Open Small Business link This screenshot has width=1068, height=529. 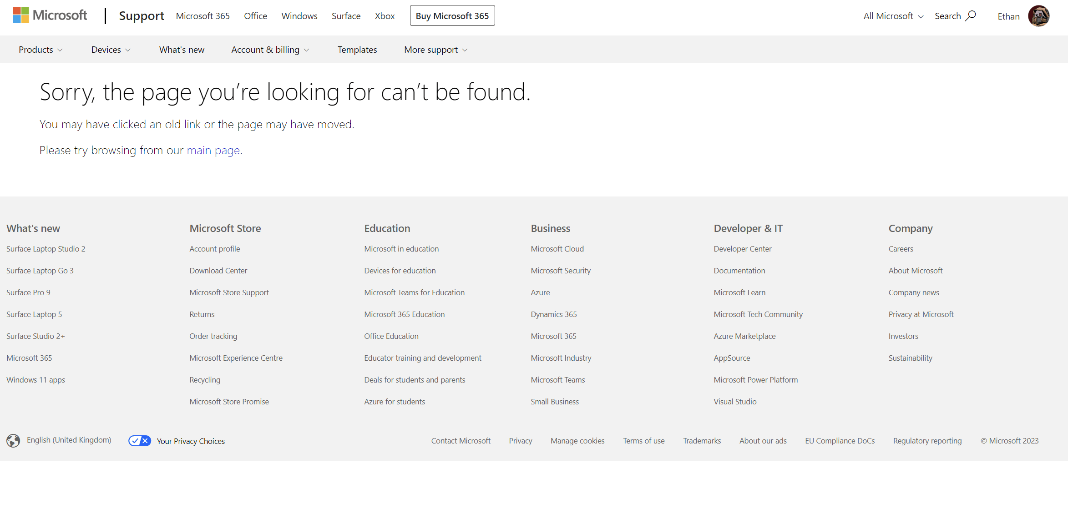(x=555, y=402)
